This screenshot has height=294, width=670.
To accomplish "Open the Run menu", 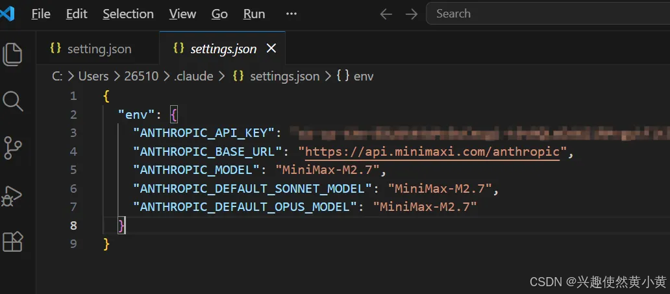I will 254,14.
